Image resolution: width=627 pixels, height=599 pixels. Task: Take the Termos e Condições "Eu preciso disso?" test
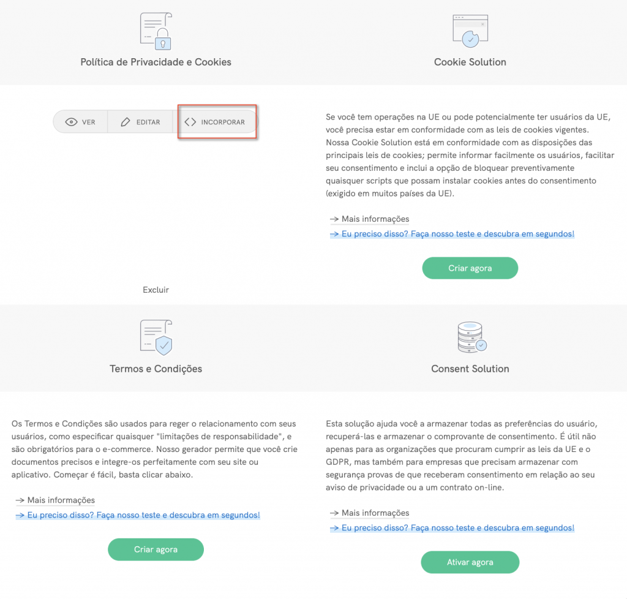point(143,516)
